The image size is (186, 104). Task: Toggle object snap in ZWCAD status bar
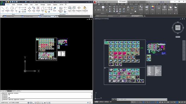(x=38, y=103)
